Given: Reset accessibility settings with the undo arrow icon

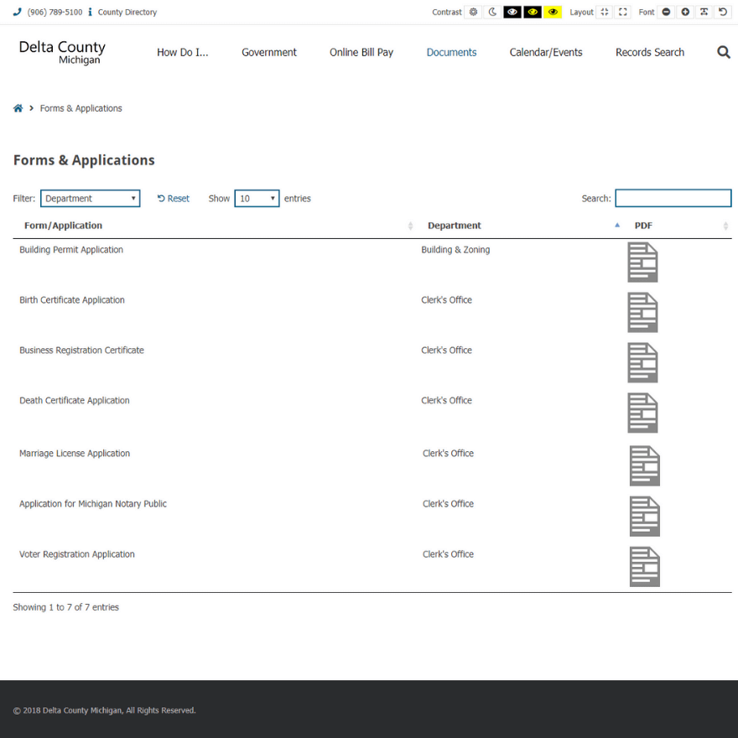Looking at the screenshot, I should pyautogui.click(x=723, y=13).
